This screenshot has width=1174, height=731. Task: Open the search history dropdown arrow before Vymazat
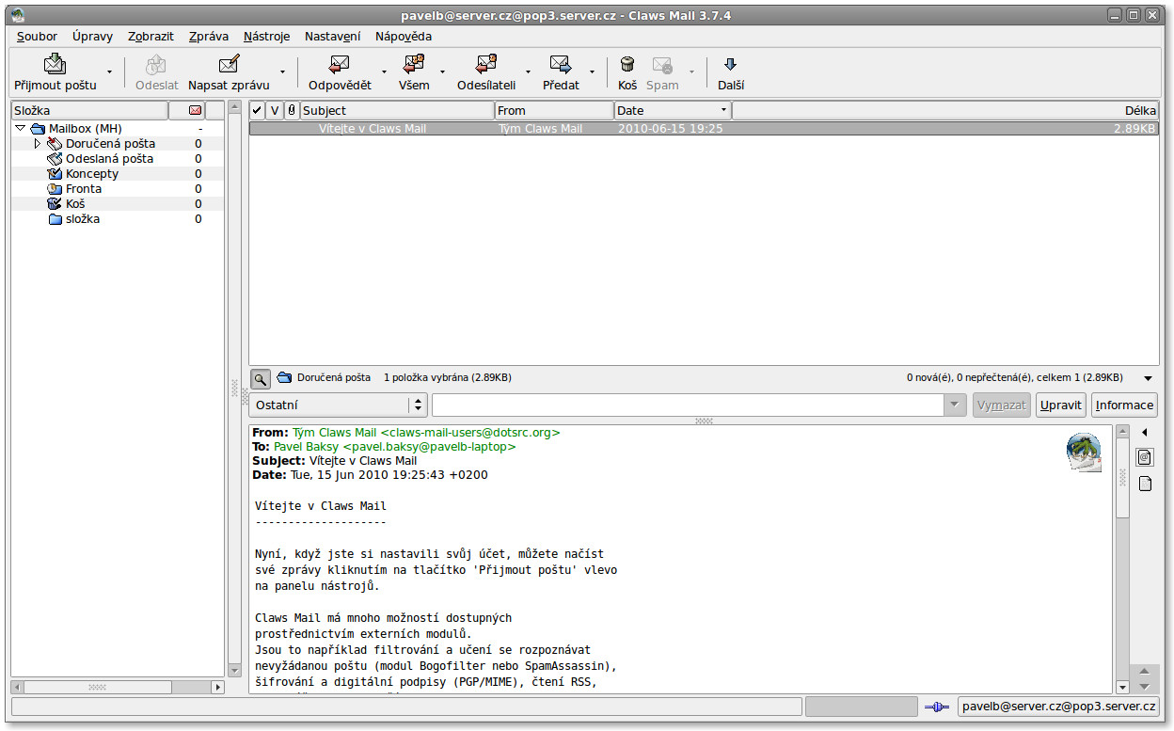[956, 405]
